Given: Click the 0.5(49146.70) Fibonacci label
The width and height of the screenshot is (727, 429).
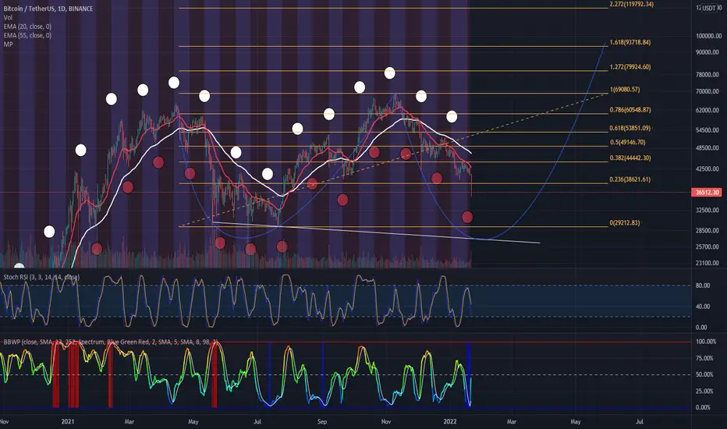Looking at the screenshot, I should click(x=627, y=142).
